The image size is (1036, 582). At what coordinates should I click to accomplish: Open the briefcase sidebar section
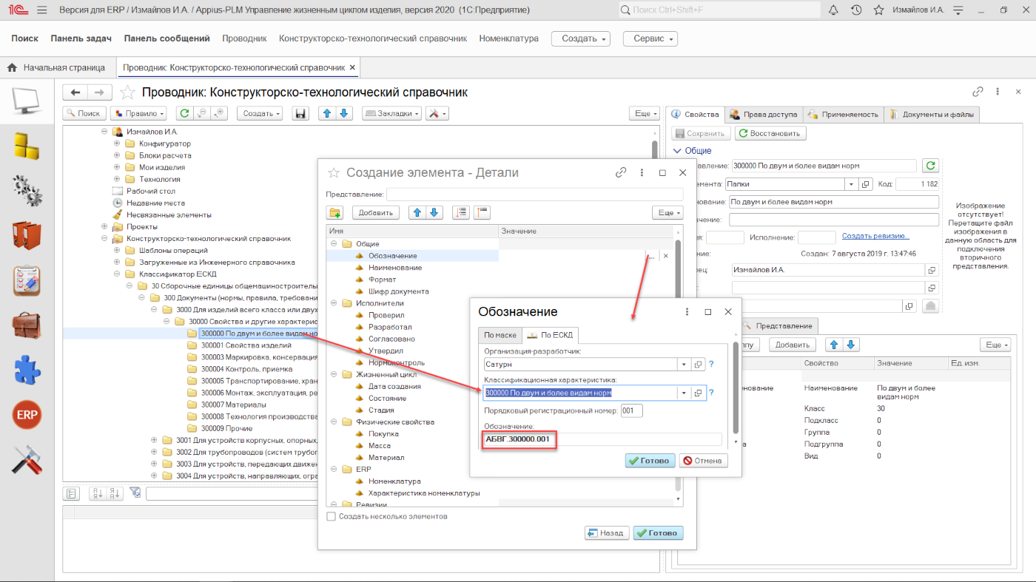point(27,325)
